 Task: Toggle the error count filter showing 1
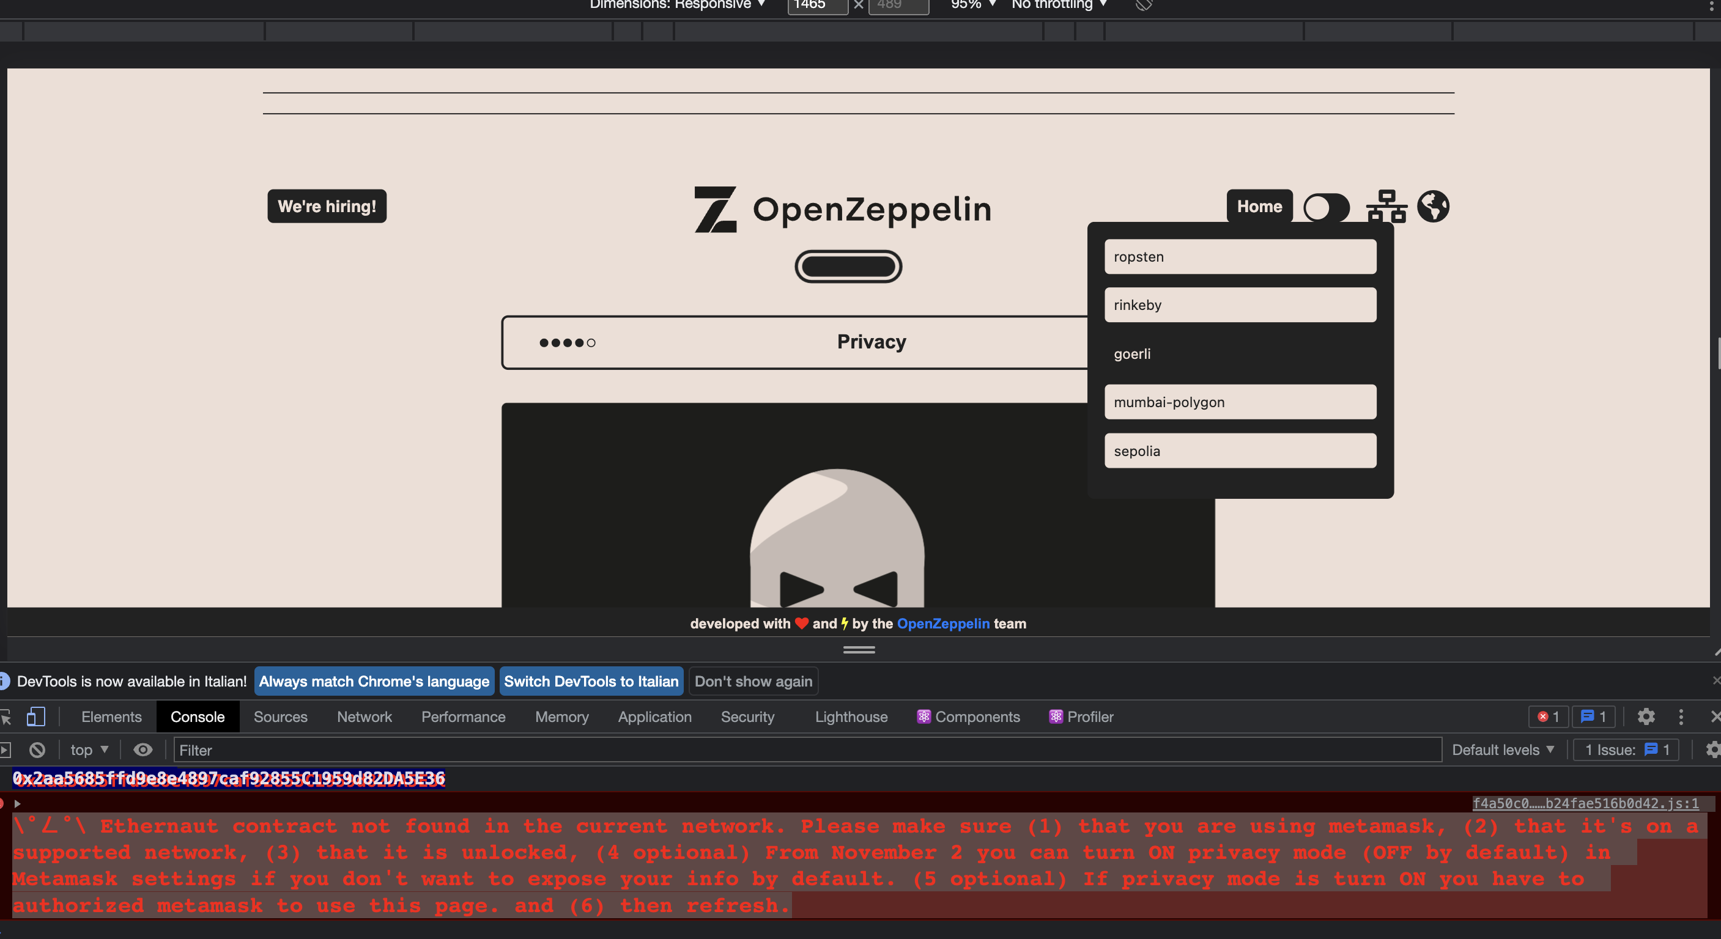1549,716
